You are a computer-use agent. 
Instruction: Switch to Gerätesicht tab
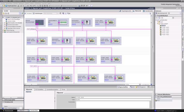148,11
